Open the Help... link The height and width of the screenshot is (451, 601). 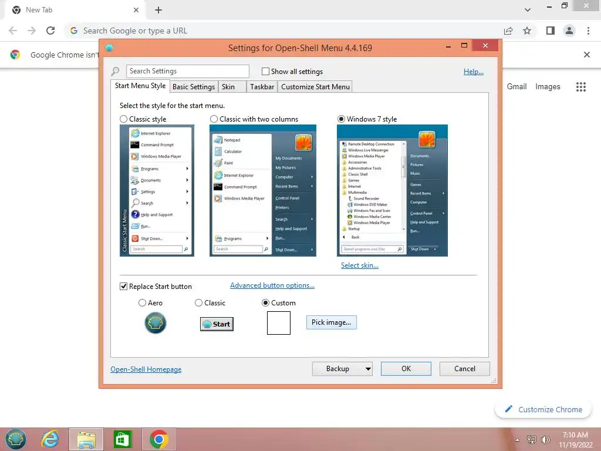pyautogui.click(x=474, y=72)
